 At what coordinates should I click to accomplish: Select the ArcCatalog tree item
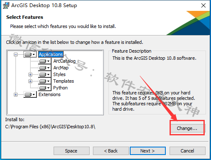(x=64, y=61)
